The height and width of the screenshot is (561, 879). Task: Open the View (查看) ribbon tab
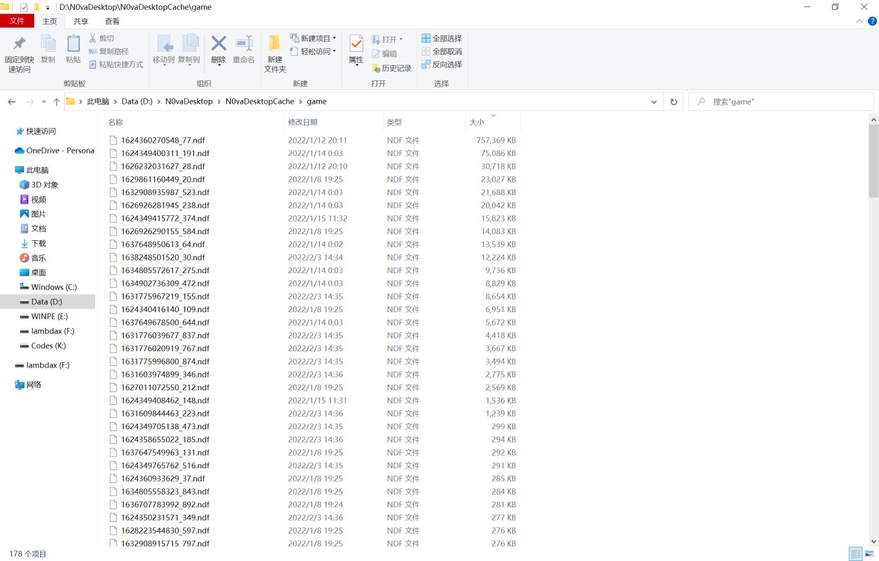pyautogui.click(x=112, y=21)
